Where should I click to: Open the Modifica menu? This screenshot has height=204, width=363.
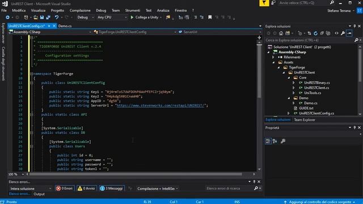coord(19,10)
